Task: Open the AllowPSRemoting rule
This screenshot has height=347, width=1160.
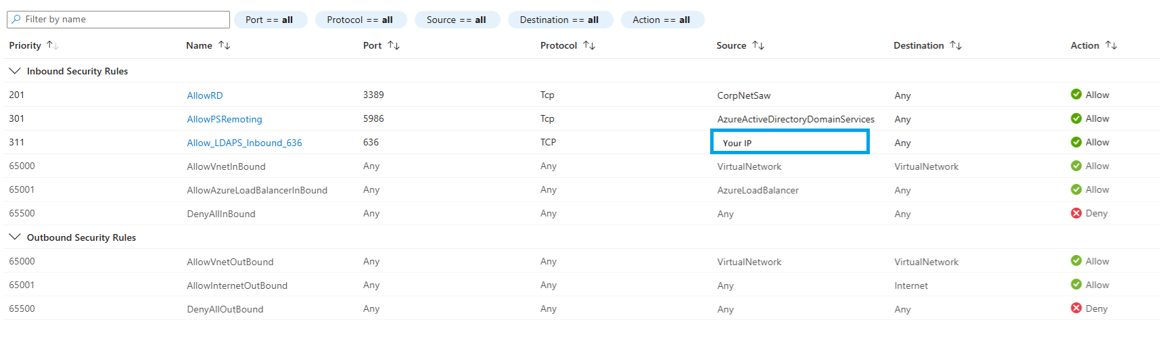Action: [x=225, y=119]
